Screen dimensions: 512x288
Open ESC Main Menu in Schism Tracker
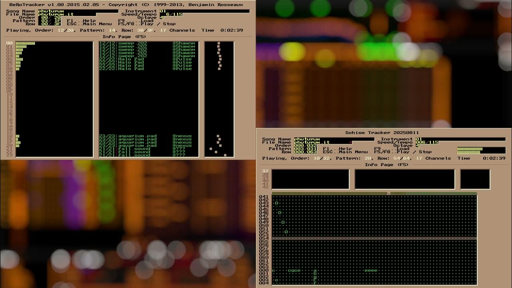pyautogui.click(x=345, y=152)
